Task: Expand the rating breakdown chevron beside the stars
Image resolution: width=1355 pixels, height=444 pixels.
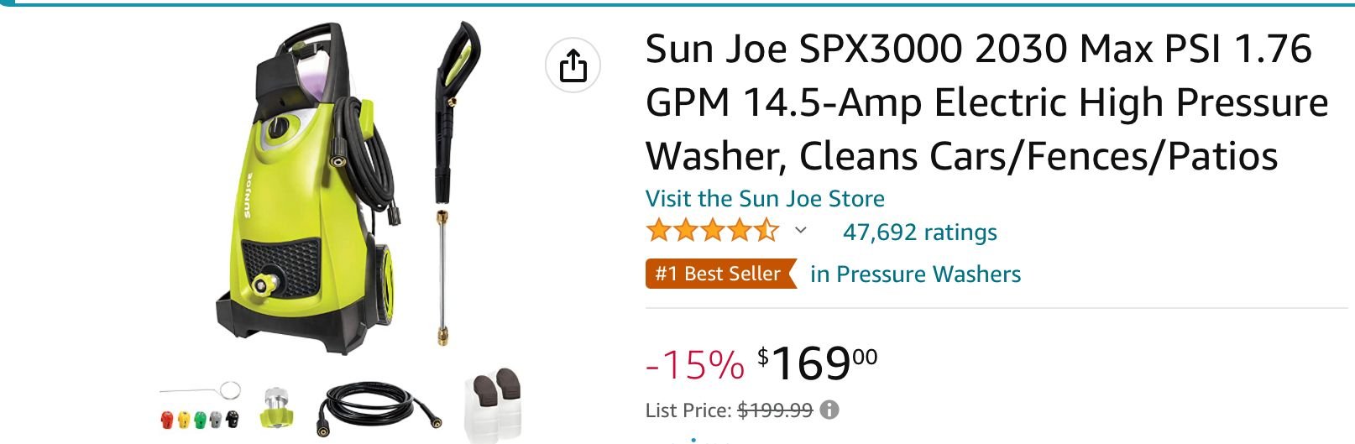Action: [801, 231]
